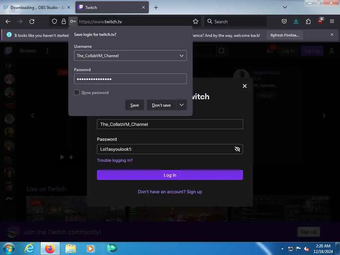Open the list all tabs chevron

coord(285,7)
